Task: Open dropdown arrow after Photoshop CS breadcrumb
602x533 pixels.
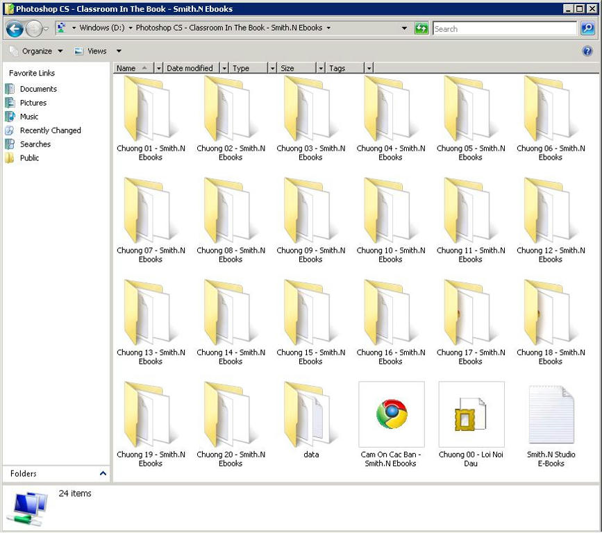Action: tap(328, 28)
